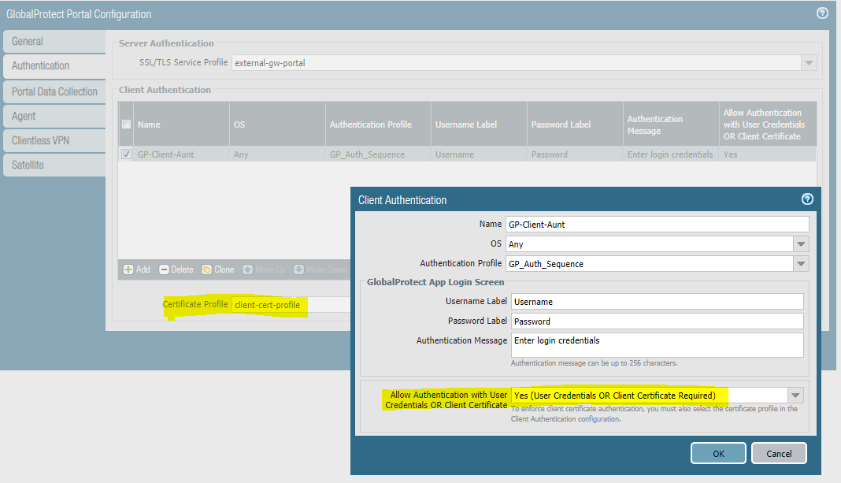Switch to the General tab
This screenshot has height=483, width=841.
coord(54,42)
